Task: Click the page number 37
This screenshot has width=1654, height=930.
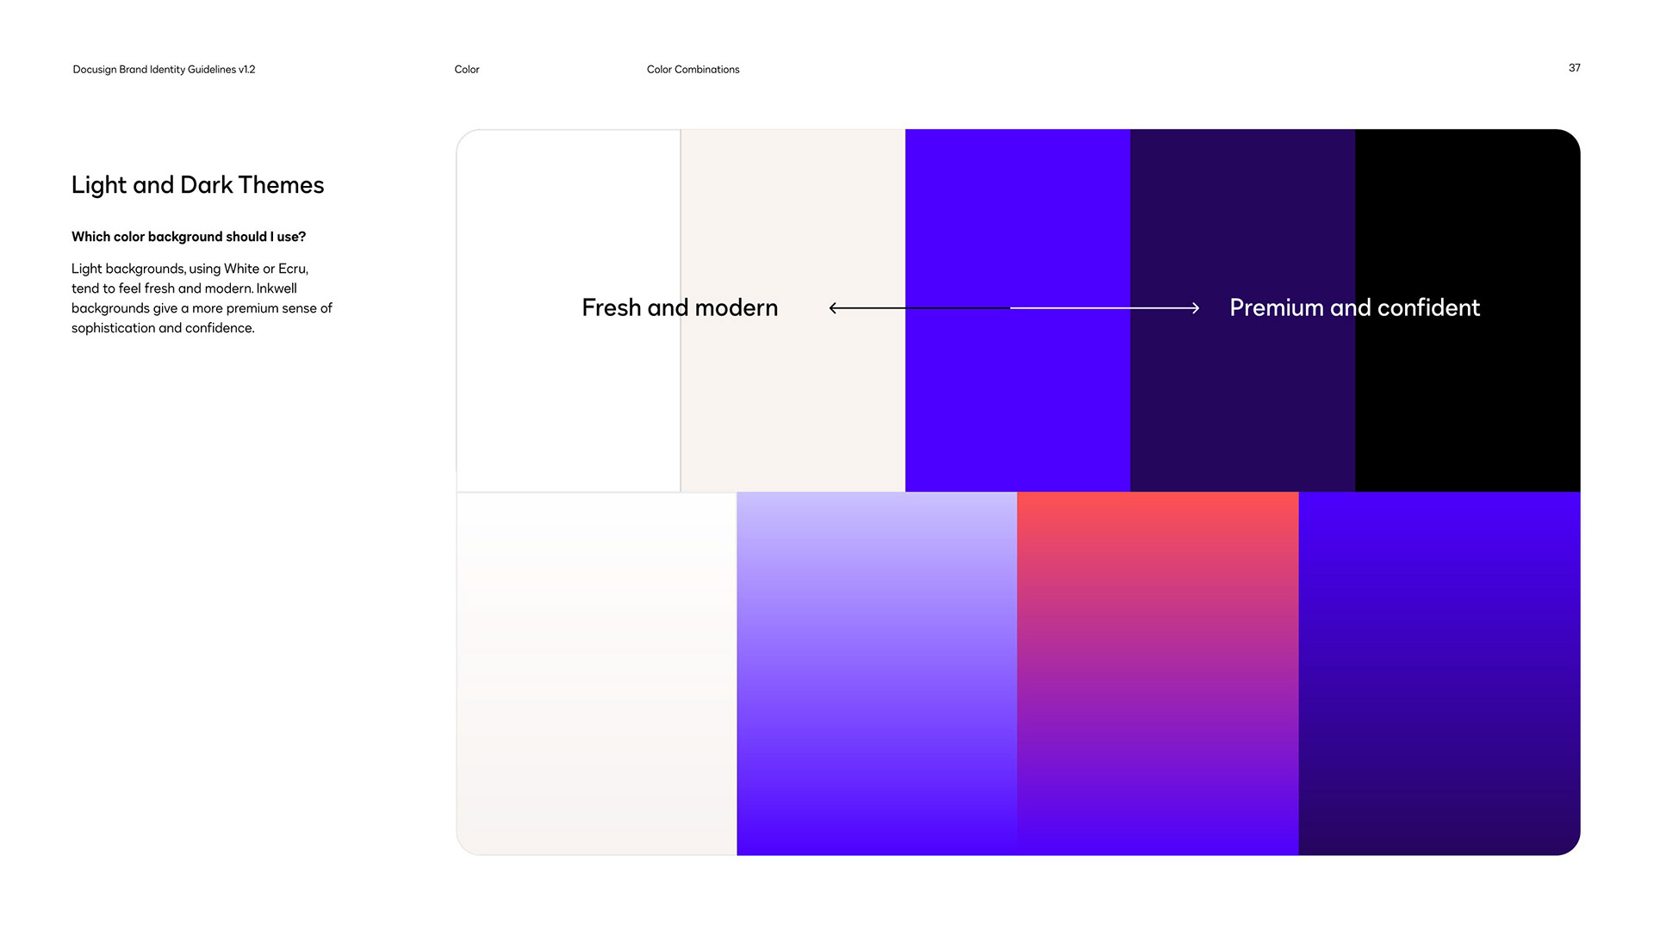Action: point(1574,68)
